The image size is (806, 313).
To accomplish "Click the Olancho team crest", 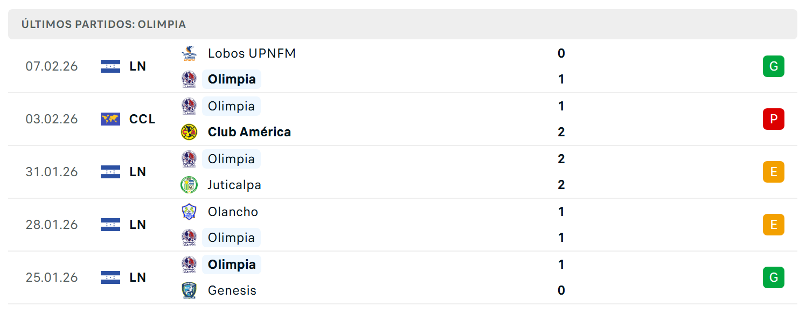I will pyautogui.click(x=189, y=212).
